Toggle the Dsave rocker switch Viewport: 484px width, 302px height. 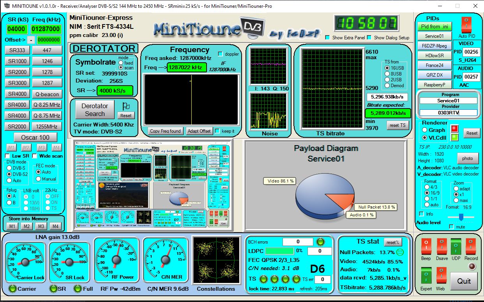click(x=442, y=247)
